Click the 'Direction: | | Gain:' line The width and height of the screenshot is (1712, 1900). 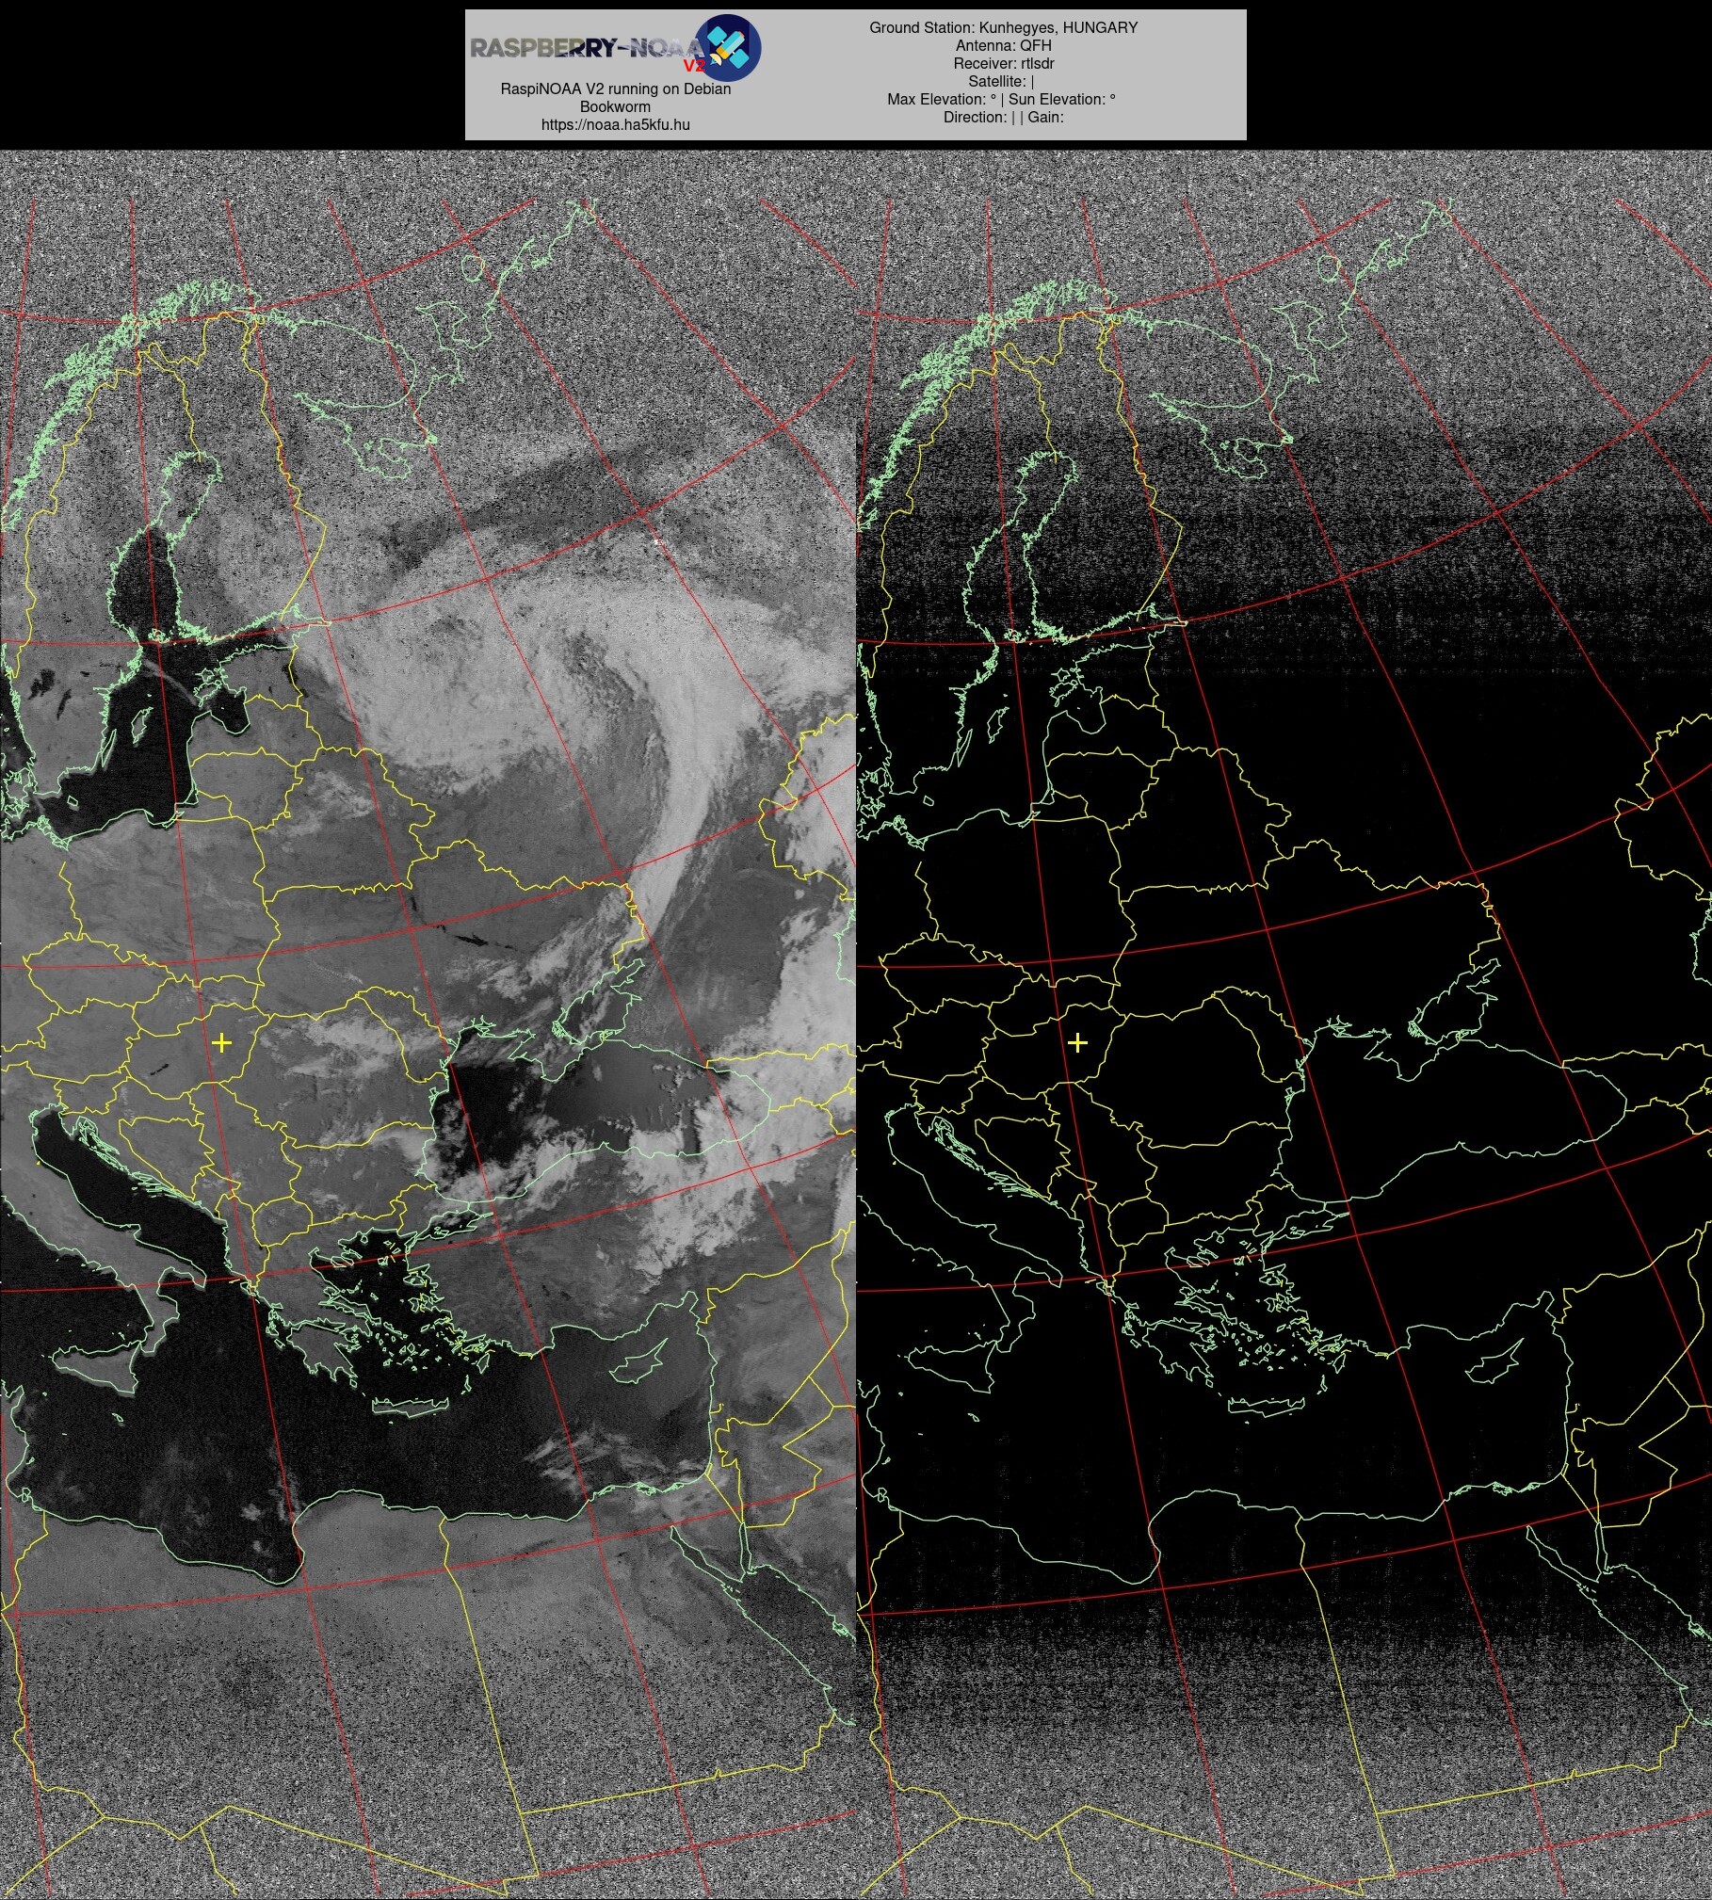1003,117
